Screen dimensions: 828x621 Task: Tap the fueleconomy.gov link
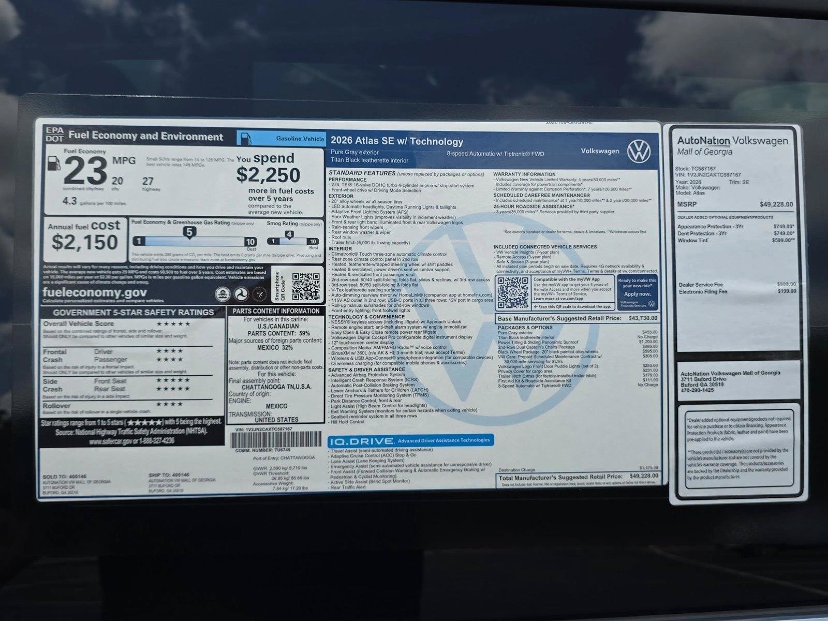(x=95, y=292)
